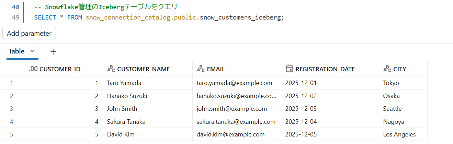
Task: Click the string type icon beside CITY
Action: click(387, 69)
